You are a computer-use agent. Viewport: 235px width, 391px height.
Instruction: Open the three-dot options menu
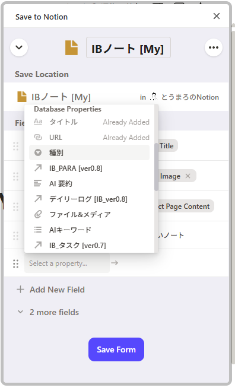point(214,47)
